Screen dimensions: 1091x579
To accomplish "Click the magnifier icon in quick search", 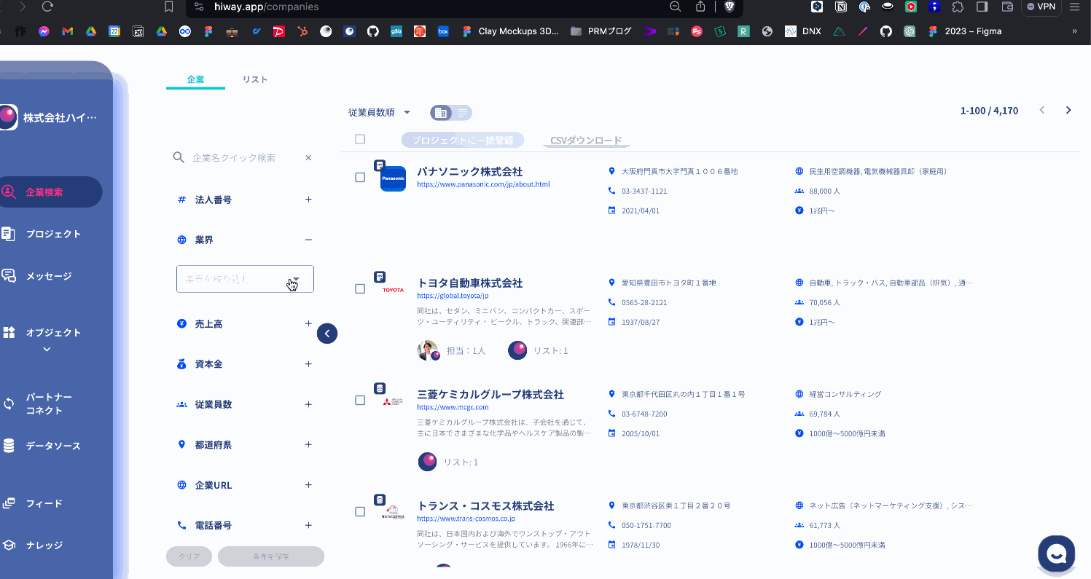I will tap(179, 157).
